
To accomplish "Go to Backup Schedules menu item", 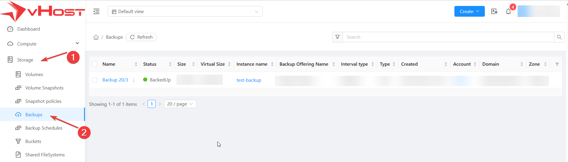I will [44, 128].
